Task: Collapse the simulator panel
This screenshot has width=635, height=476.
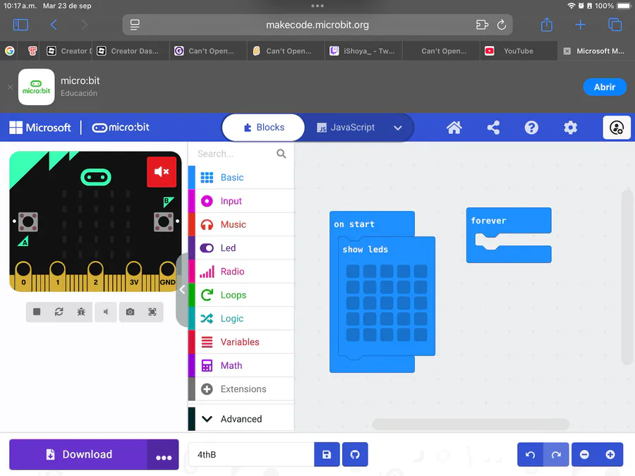Action: point(182,289)
